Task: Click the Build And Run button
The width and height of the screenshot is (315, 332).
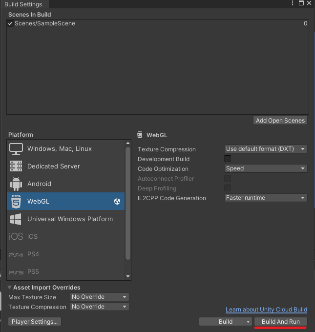Action: pyautogui.click(x=281, y=322)
